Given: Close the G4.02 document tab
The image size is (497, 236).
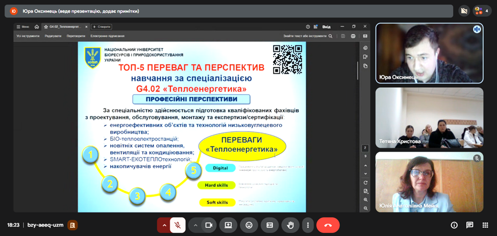Looking at the screenshot, I should tap(87, 27).
